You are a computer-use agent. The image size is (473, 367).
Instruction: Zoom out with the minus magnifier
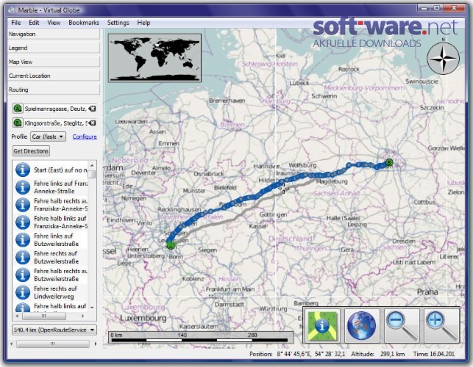[x=402, y=326]
